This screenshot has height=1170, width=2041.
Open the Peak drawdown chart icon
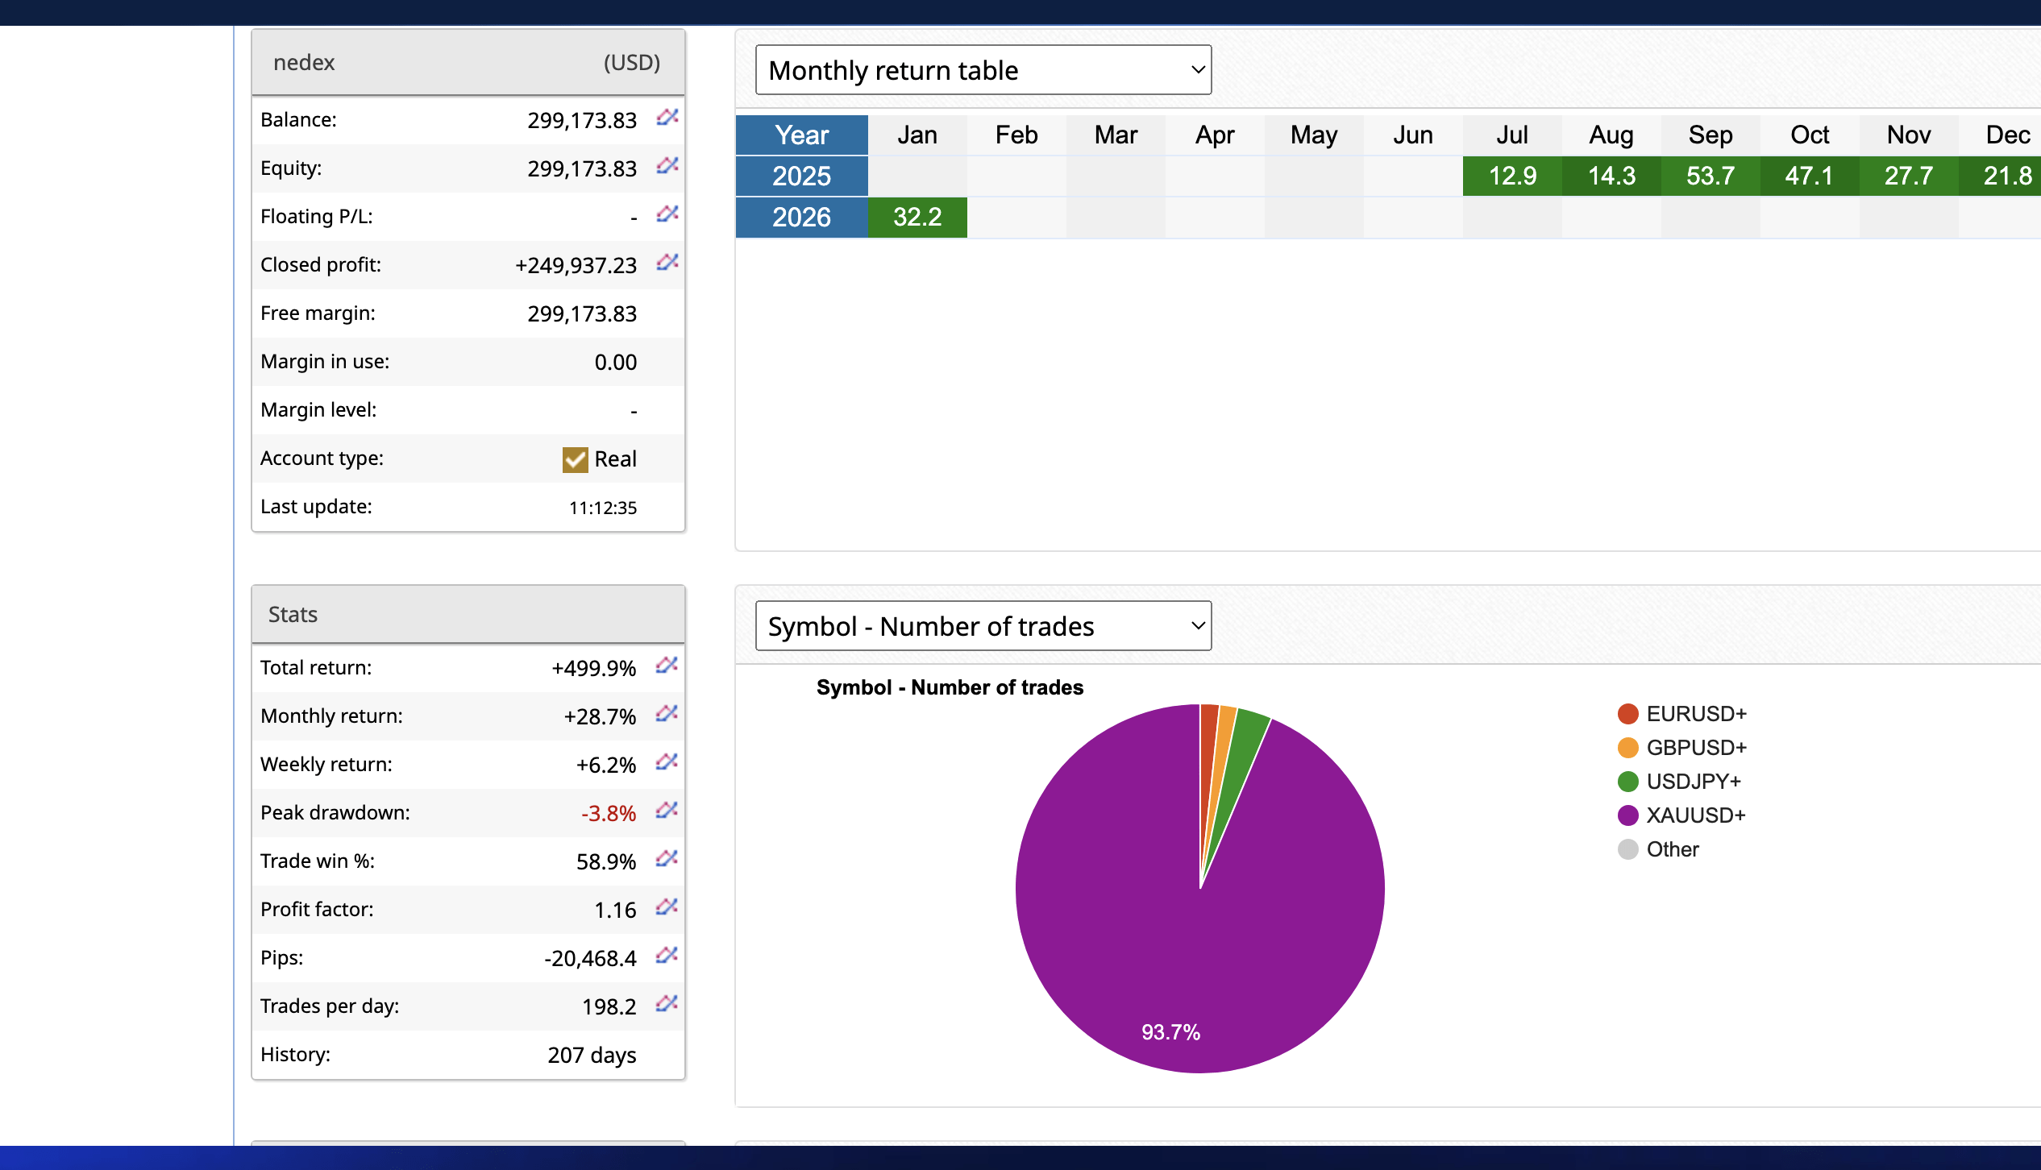point(666,811)
